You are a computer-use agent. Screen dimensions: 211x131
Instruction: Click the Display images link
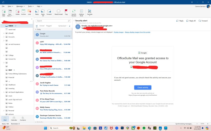pos(119,32)
